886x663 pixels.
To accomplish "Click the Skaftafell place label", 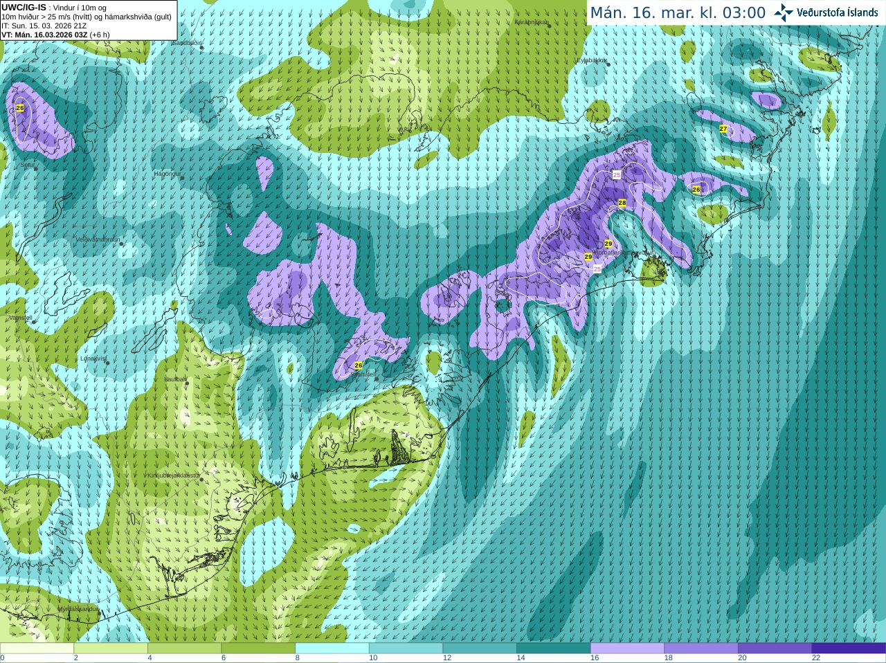I will [363, 374].
